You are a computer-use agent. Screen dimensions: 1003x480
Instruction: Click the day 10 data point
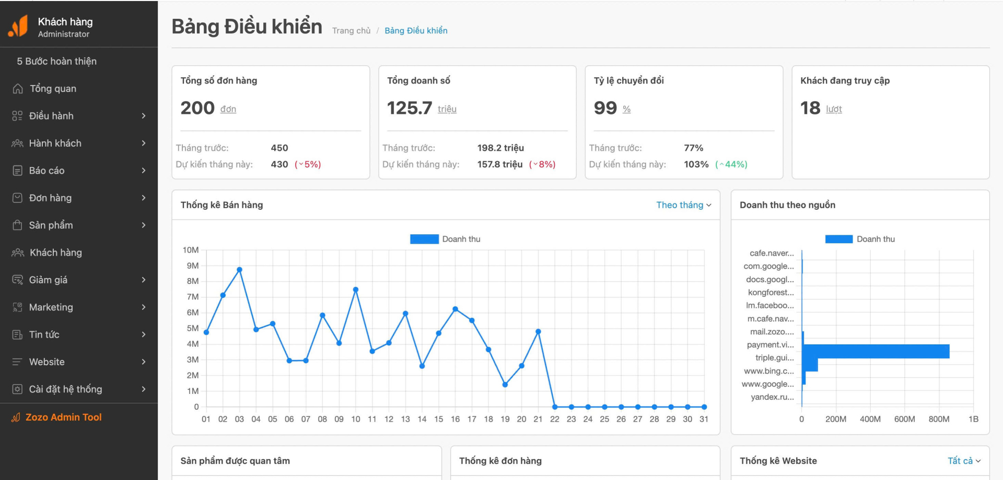pyautogui.click(x=356, y=289)
